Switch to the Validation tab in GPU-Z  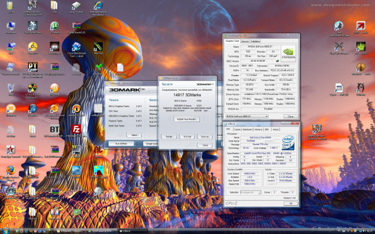point(255,41)
